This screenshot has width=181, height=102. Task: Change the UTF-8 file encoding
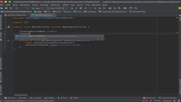[x=157, y=101]
